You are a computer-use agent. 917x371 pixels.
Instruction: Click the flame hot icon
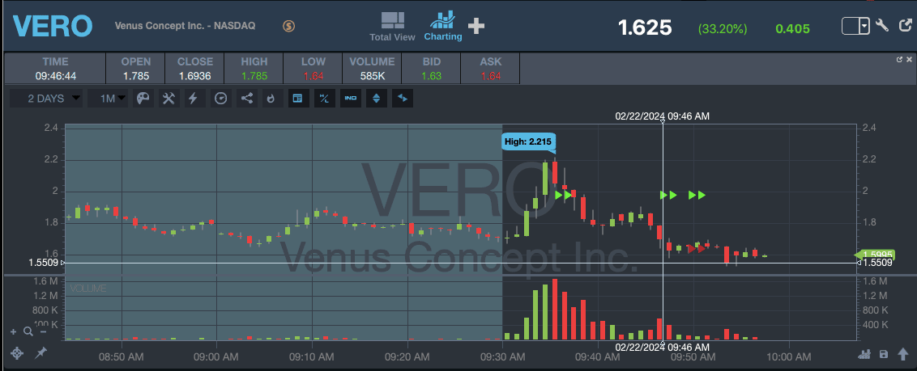tap(271, 99)
